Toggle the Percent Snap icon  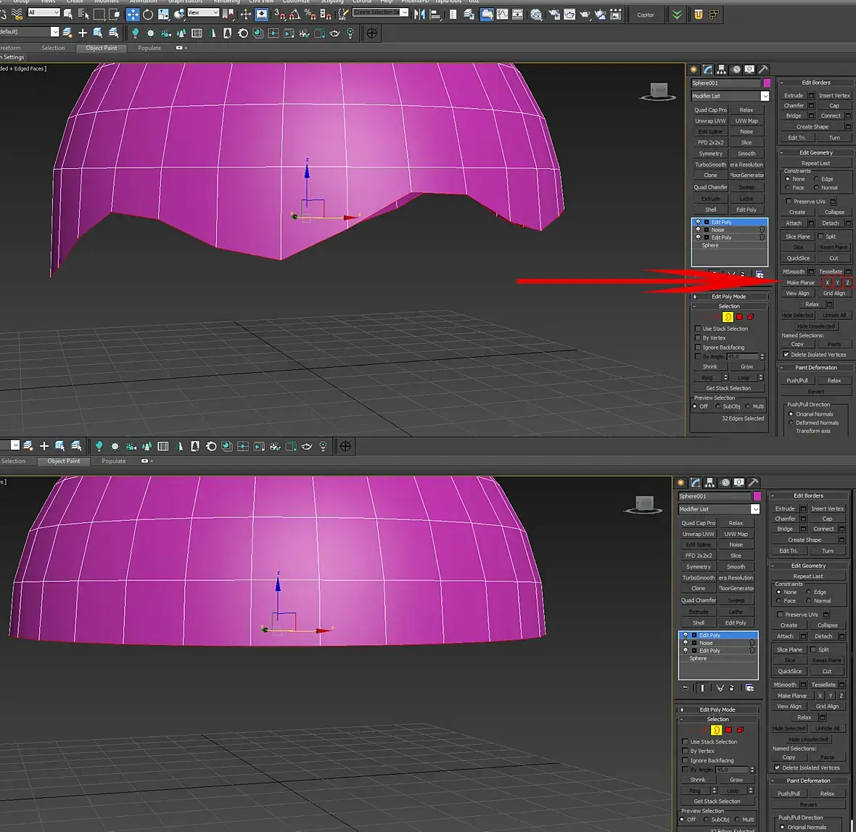click(310, 15)
